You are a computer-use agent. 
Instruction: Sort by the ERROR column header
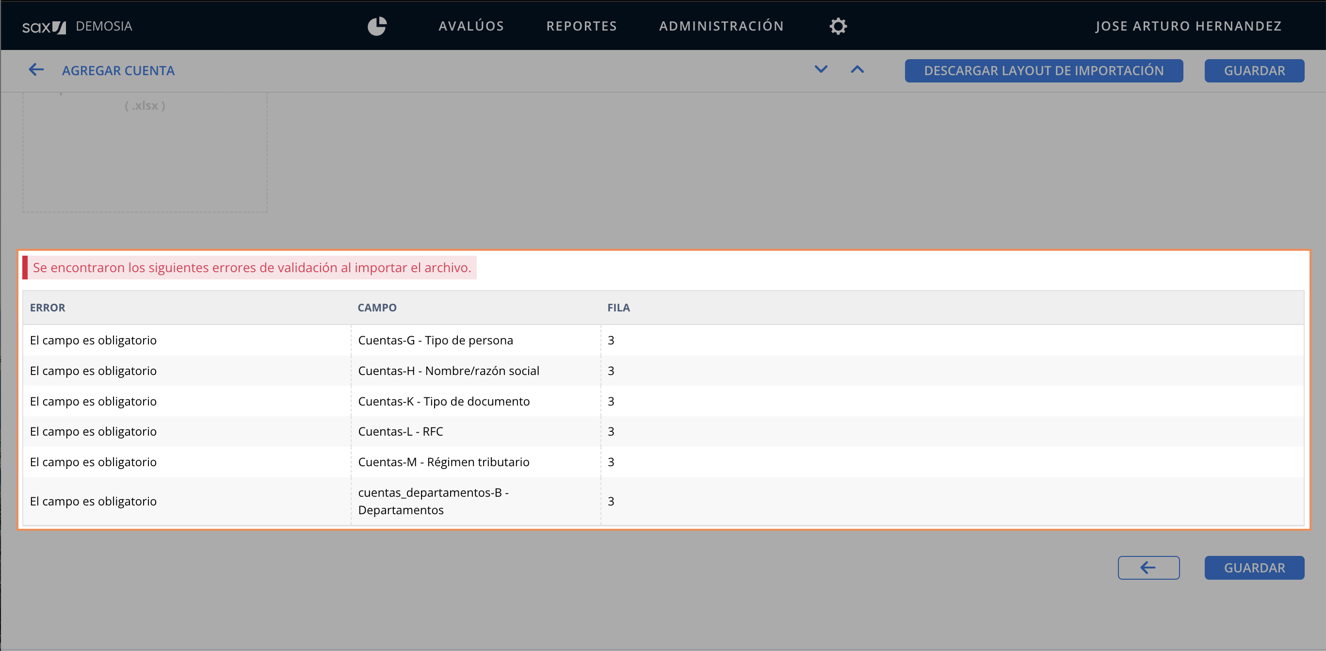click(x=48, y=308)
